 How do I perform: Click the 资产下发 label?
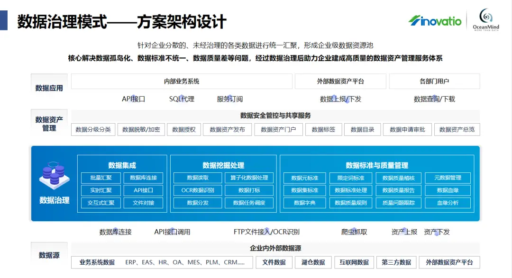(x=437, y=232)
